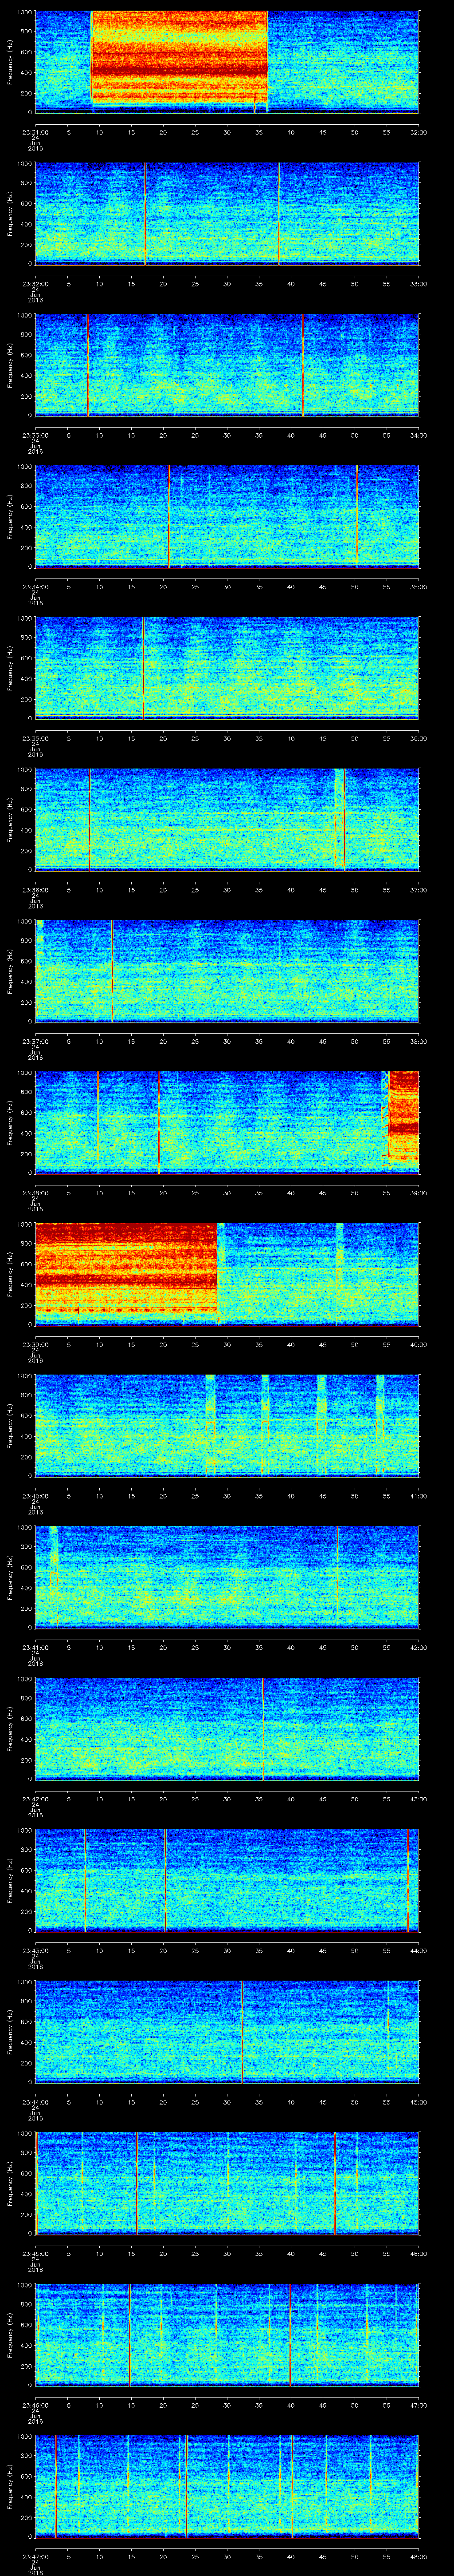454x2576 pixels.
Task: Open the spectrogram panel starting at 23:46:00
Action: point(227,2334)
